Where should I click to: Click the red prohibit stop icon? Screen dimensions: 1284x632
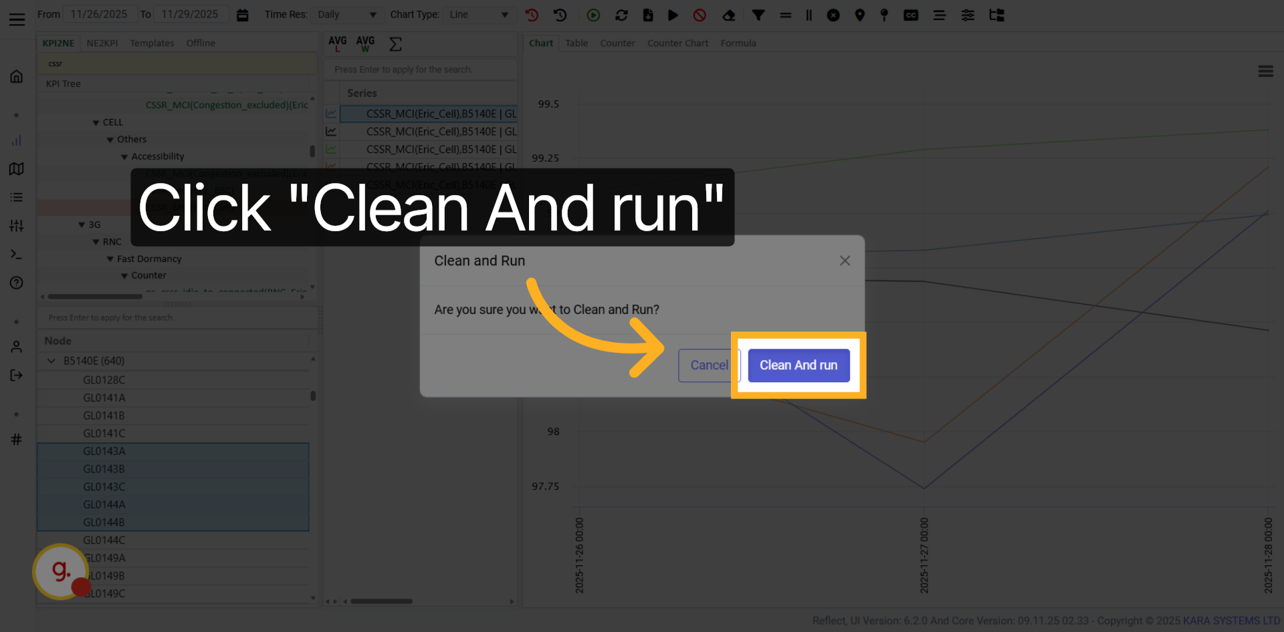tap(700, 15)
